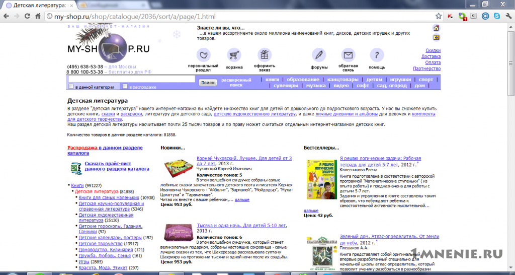
Task: Bookmark this page with the star icon
Action: point(439,16)
